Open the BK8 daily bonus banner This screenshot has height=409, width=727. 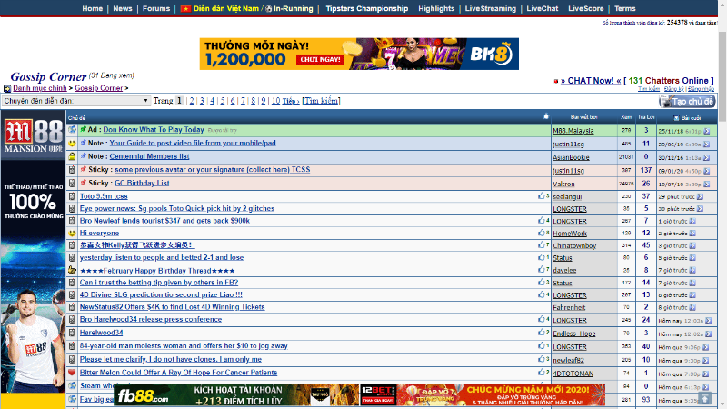tap(359, 54)
